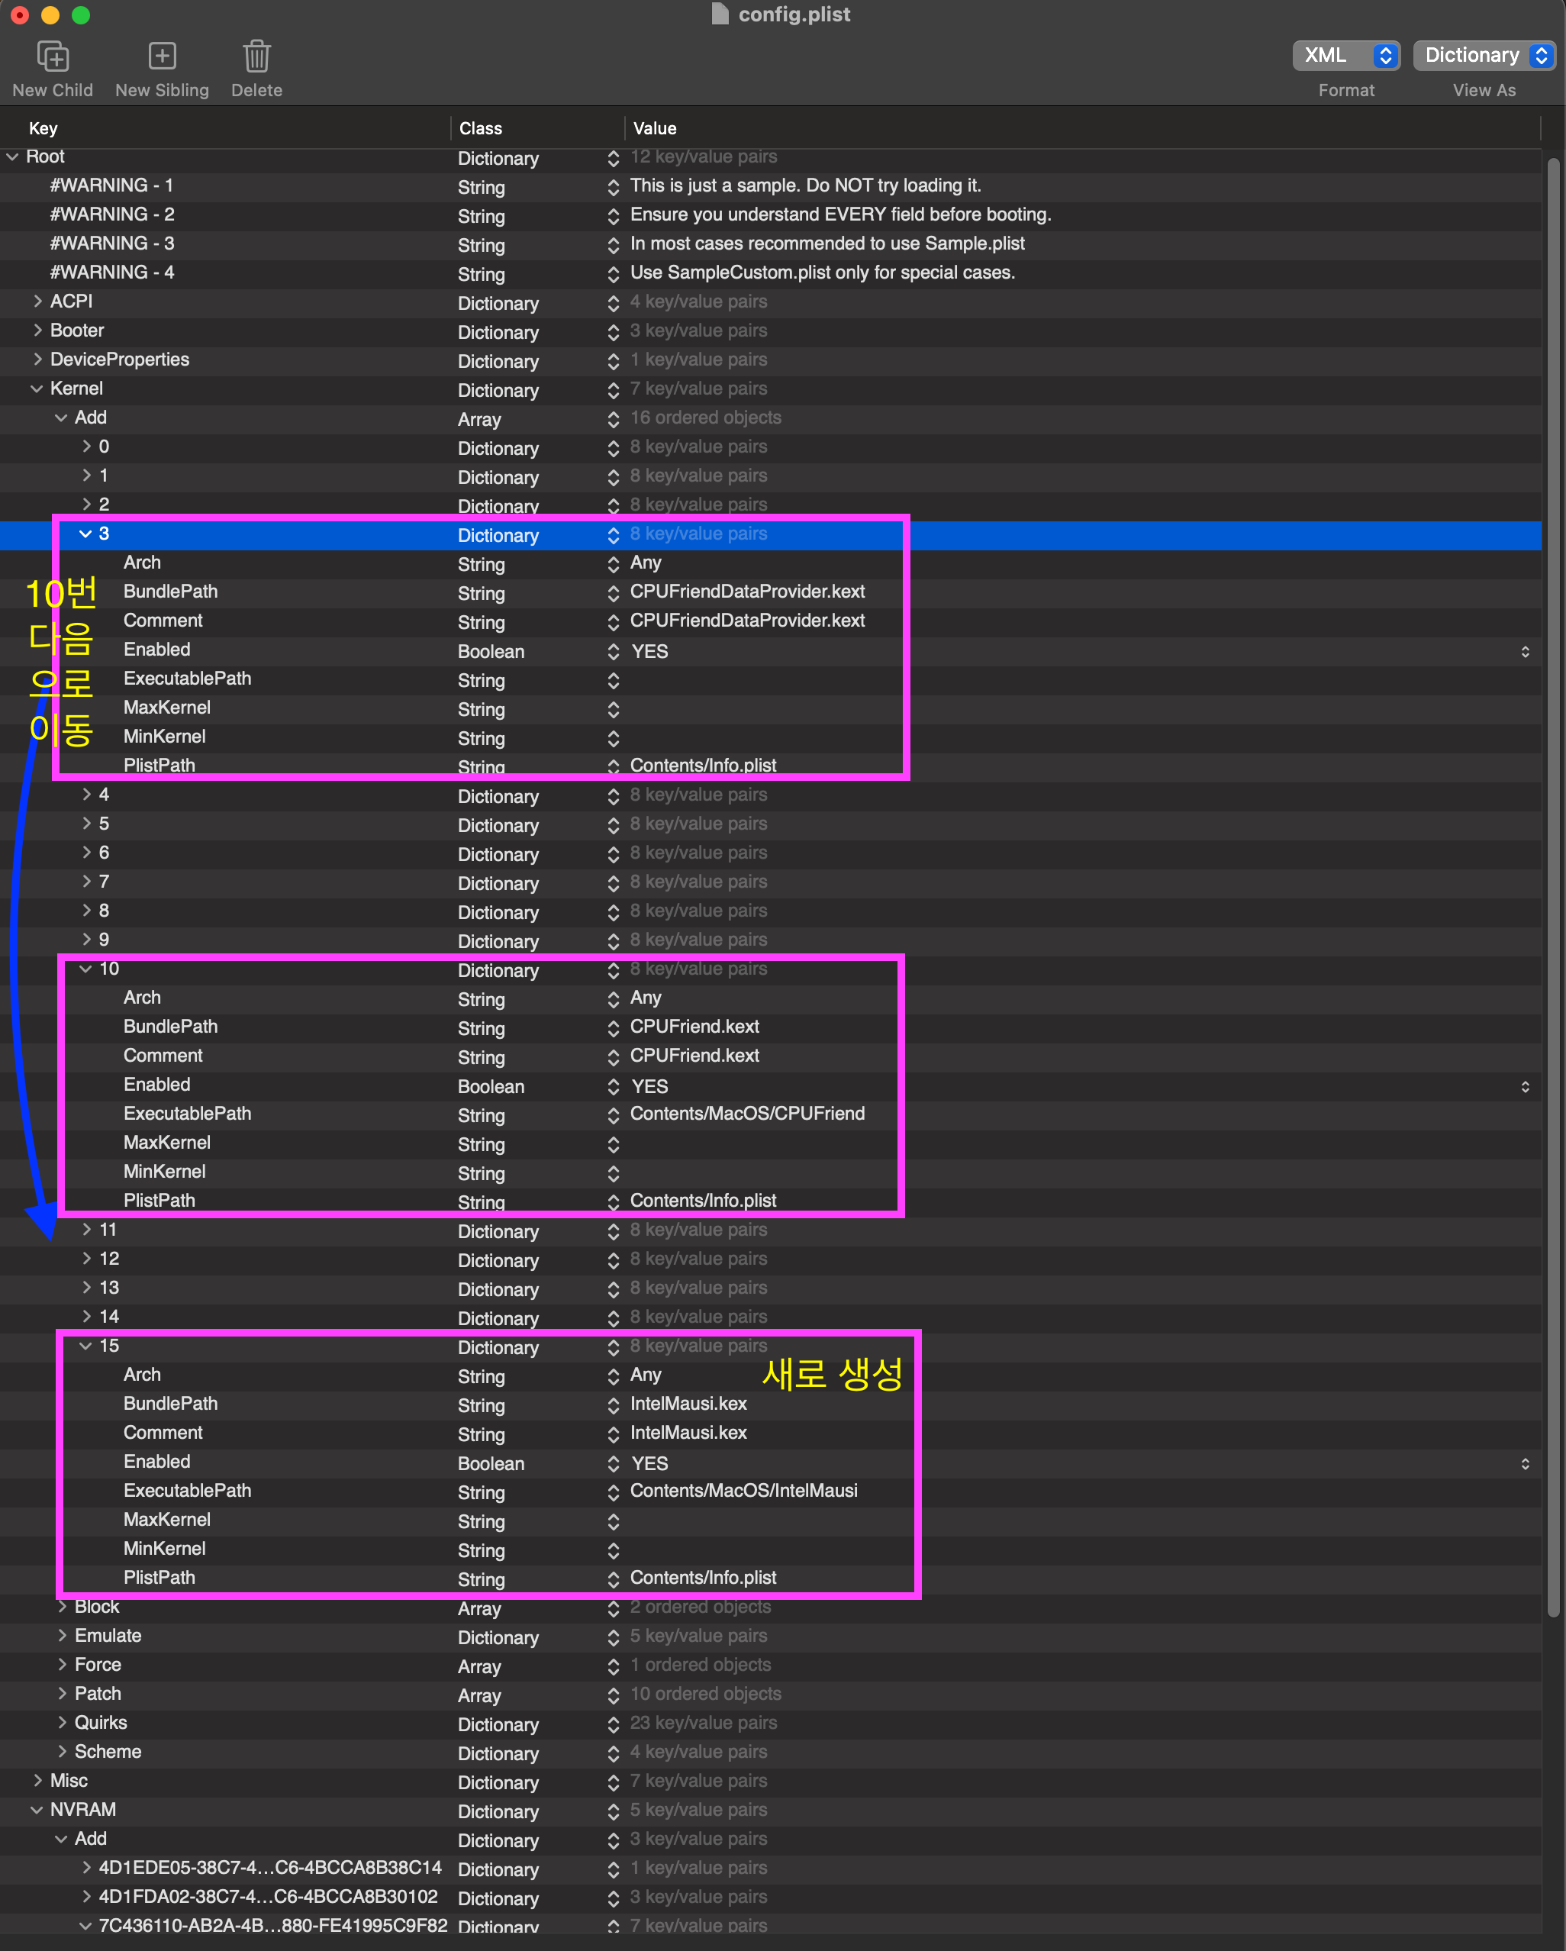Image resolution: width=1566 pixels, height=1951 pixels.
Task: Expand the Quirks dictionary
Action: pos(62,1722)
